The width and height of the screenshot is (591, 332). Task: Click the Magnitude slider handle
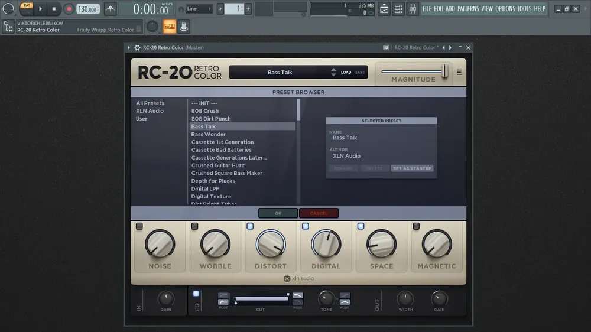coord(445,71)
